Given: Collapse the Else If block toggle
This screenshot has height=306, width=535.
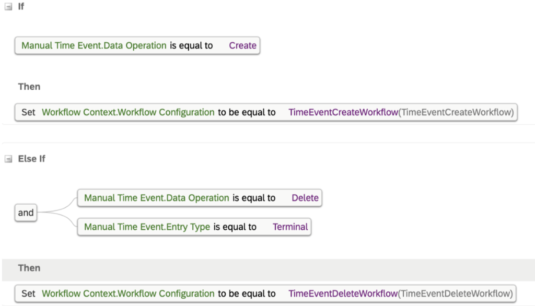Looking at the screenshot, I should tap(8, 159).
